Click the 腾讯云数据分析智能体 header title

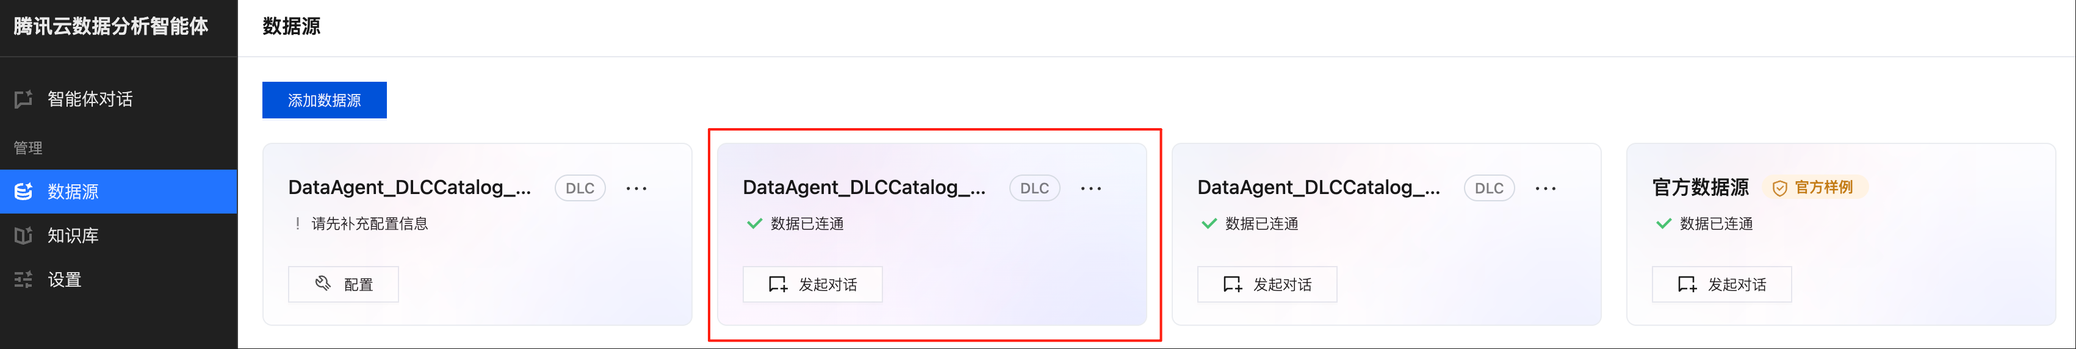pyautogui.click(x=111, y=27)
